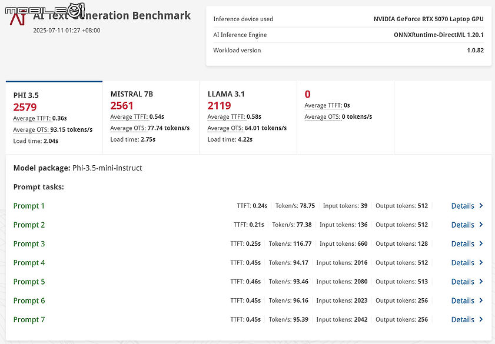The width and height of the screenshot is (495, 344).
Task: Click PHI 3.5 'Average TTFT: 0.36s' text
Action: pyautogui.click(x=40, y=118)
